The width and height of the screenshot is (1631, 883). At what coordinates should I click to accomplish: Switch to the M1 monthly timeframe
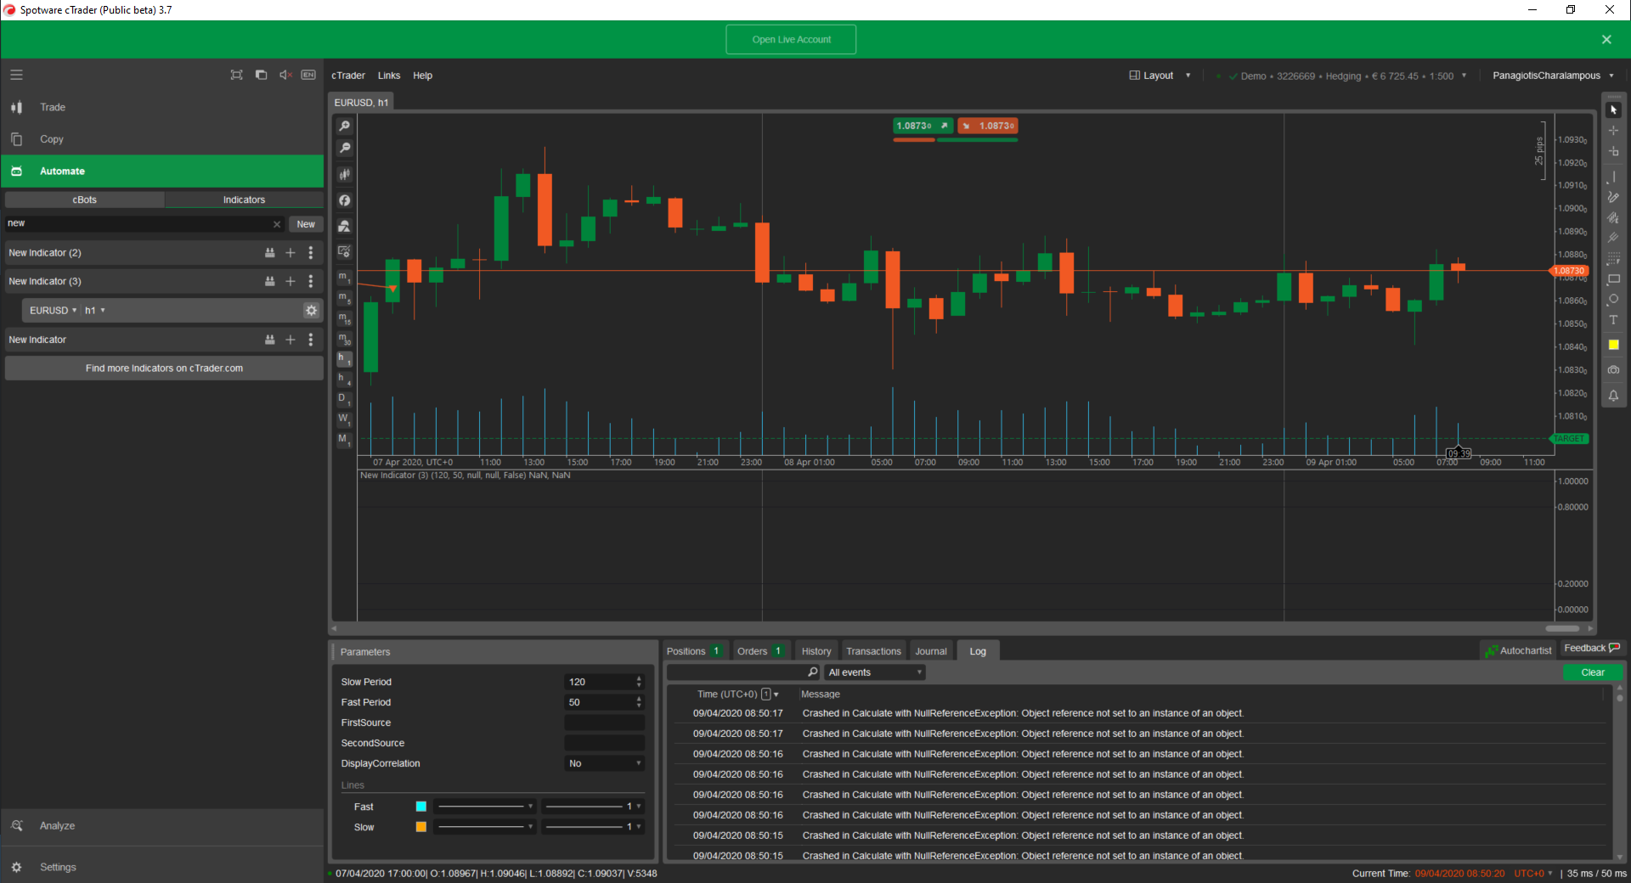point(344,440)
